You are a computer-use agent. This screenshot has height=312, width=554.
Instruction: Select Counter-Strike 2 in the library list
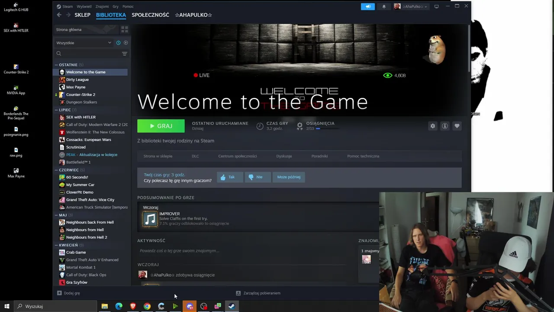[90, 94]
